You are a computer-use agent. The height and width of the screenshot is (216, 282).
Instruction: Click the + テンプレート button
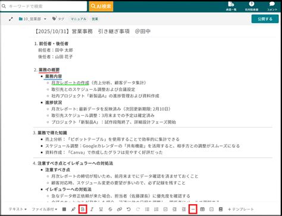point(241,209)
